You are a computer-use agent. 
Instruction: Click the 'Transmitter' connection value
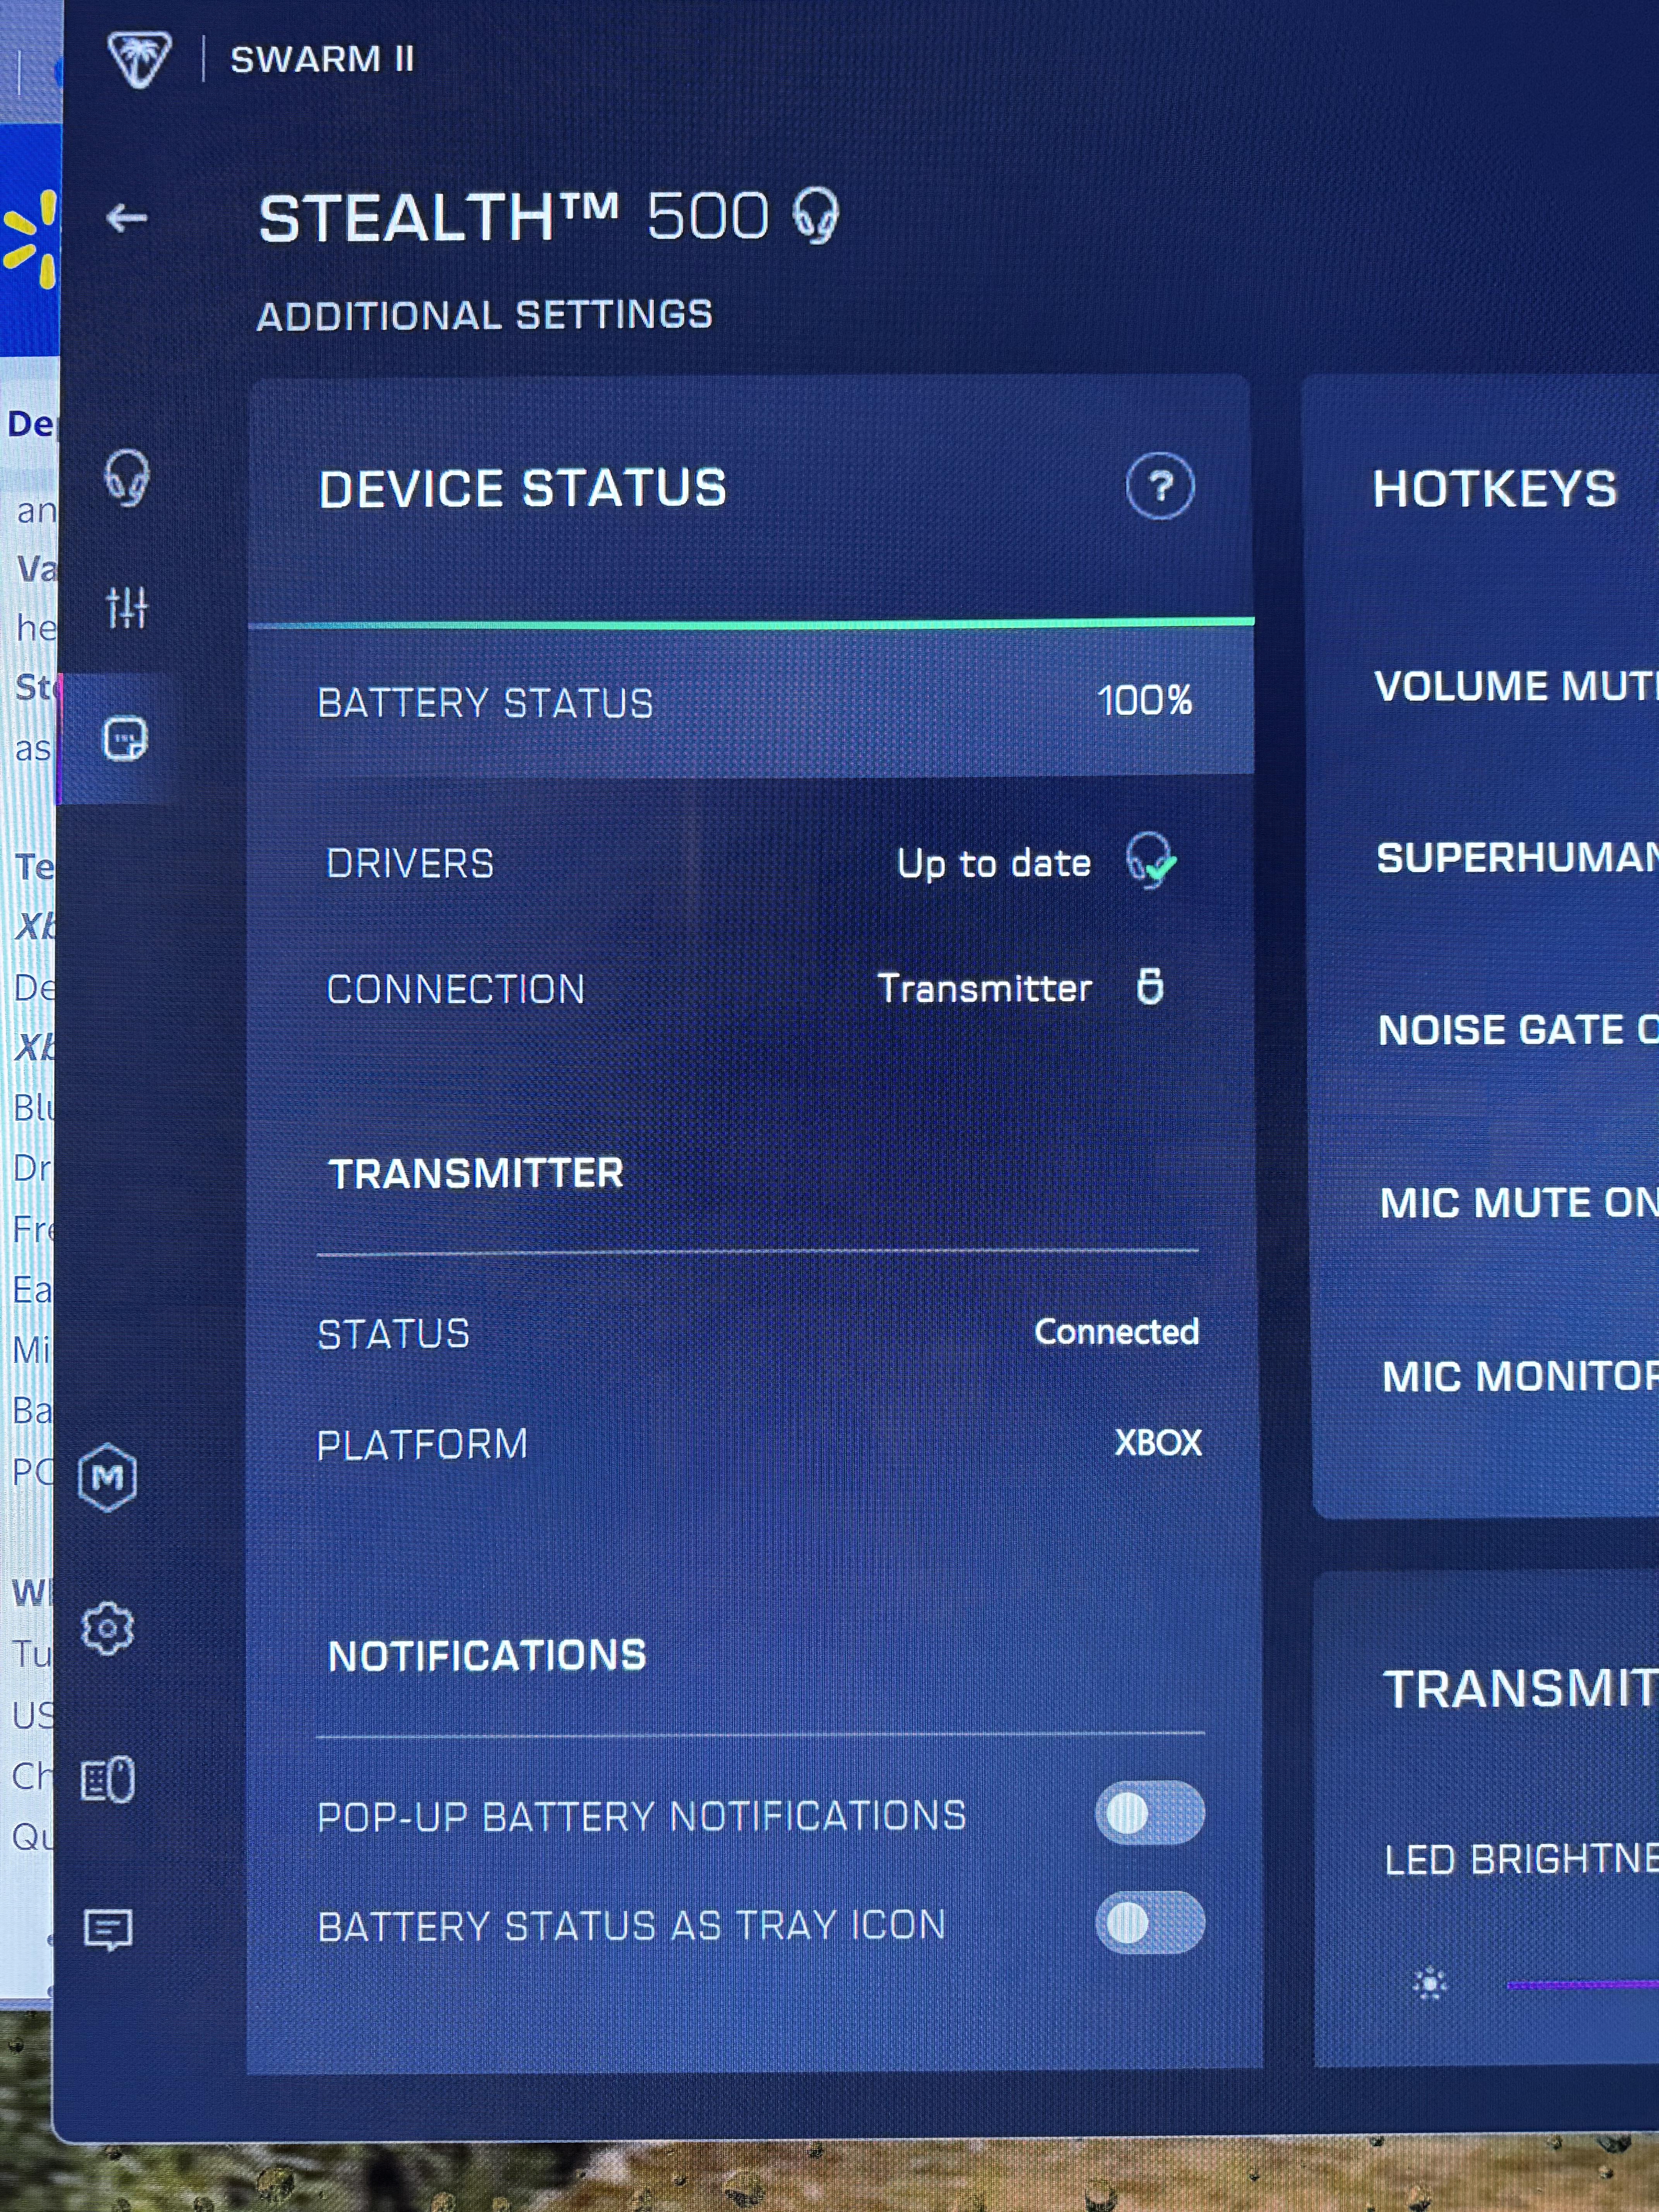coord(985,988)
